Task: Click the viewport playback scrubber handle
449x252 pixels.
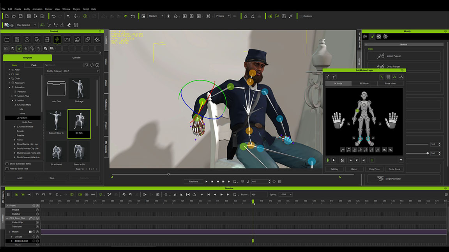Action: coord(168,174)
